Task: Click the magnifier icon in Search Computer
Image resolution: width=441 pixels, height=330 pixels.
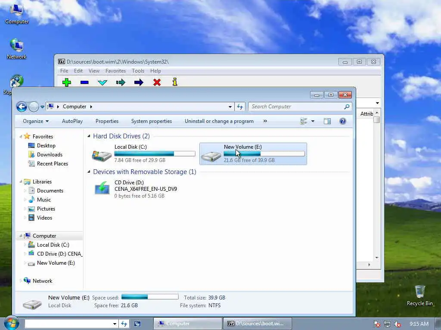Action: [x=347, y=107]
